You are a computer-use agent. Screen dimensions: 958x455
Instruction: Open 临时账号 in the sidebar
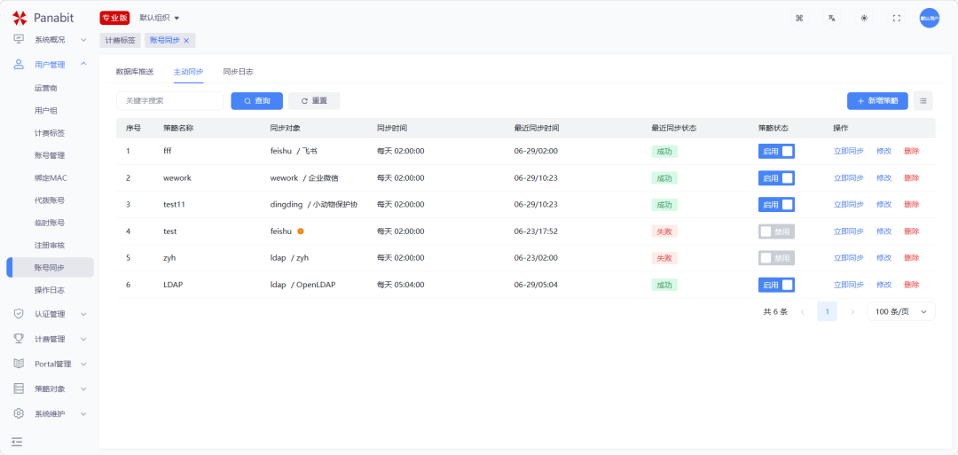50,223
